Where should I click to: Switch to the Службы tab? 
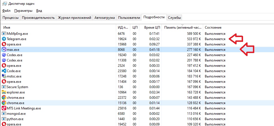(174, 18)
